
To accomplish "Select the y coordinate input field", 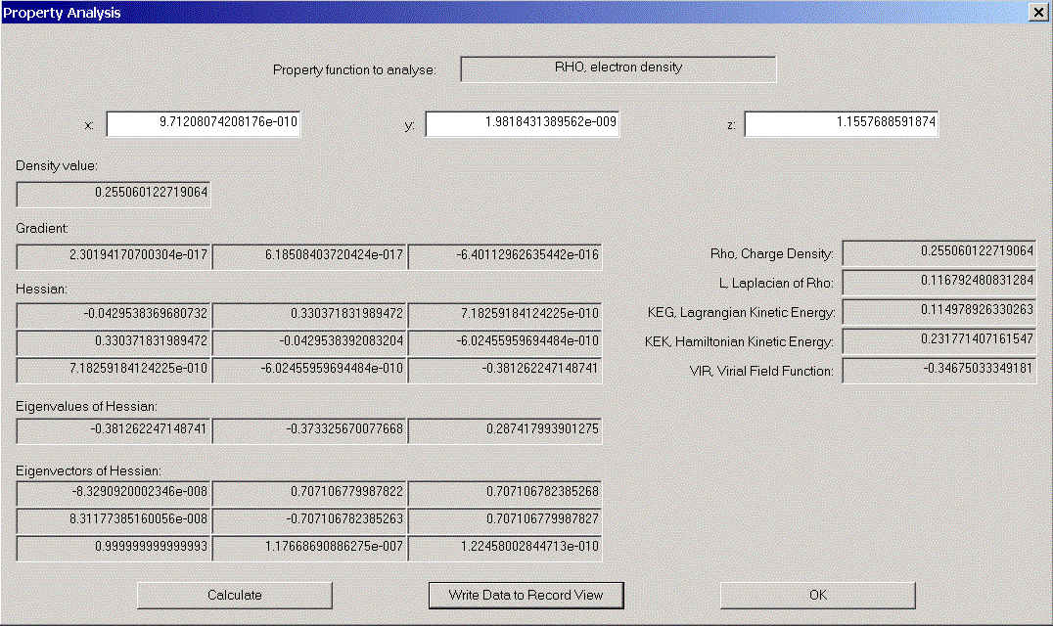I will click(x=522, y=124).
